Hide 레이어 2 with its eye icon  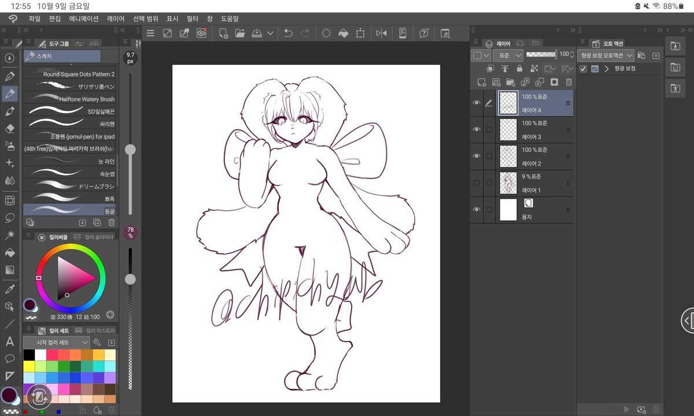pos(477,156)
